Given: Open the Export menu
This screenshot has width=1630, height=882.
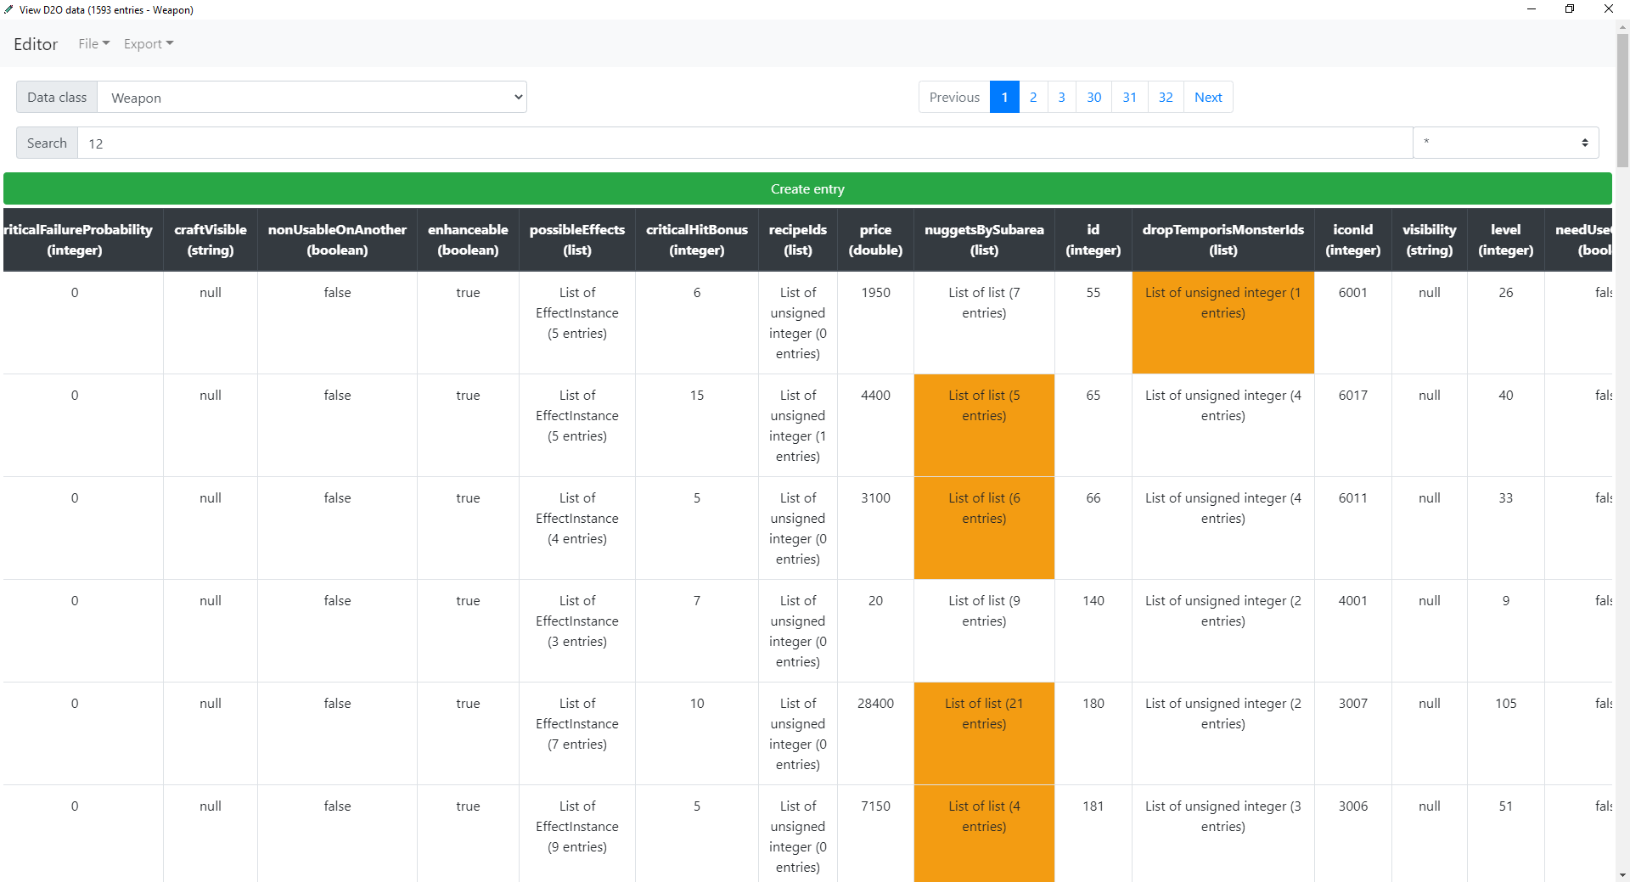Looking at the screenshot, I should 149,44.
